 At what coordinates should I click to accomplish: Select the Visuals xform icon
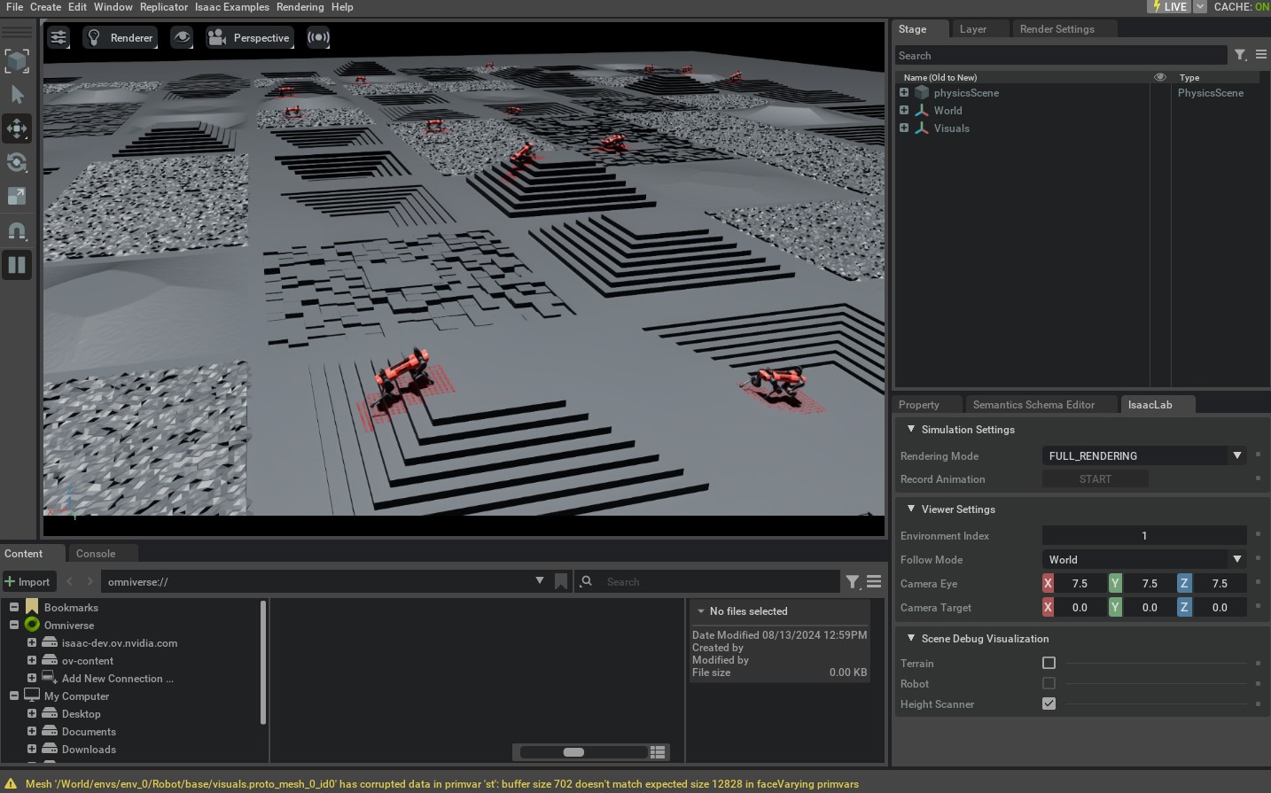(922, 128)
